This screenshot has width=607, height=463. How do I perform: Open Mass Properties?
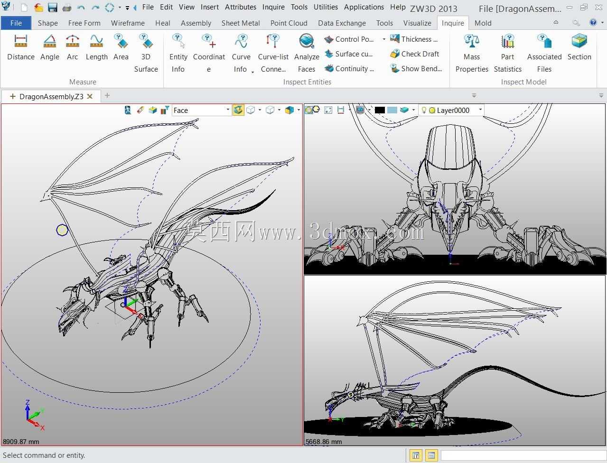coord(472,54)
